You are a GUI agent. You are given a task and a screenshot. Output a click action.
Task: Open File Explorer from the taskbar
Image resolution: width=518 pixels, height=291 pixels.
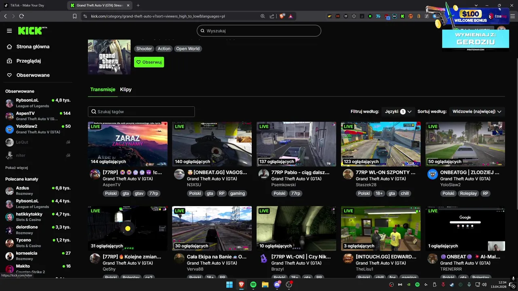265,285
